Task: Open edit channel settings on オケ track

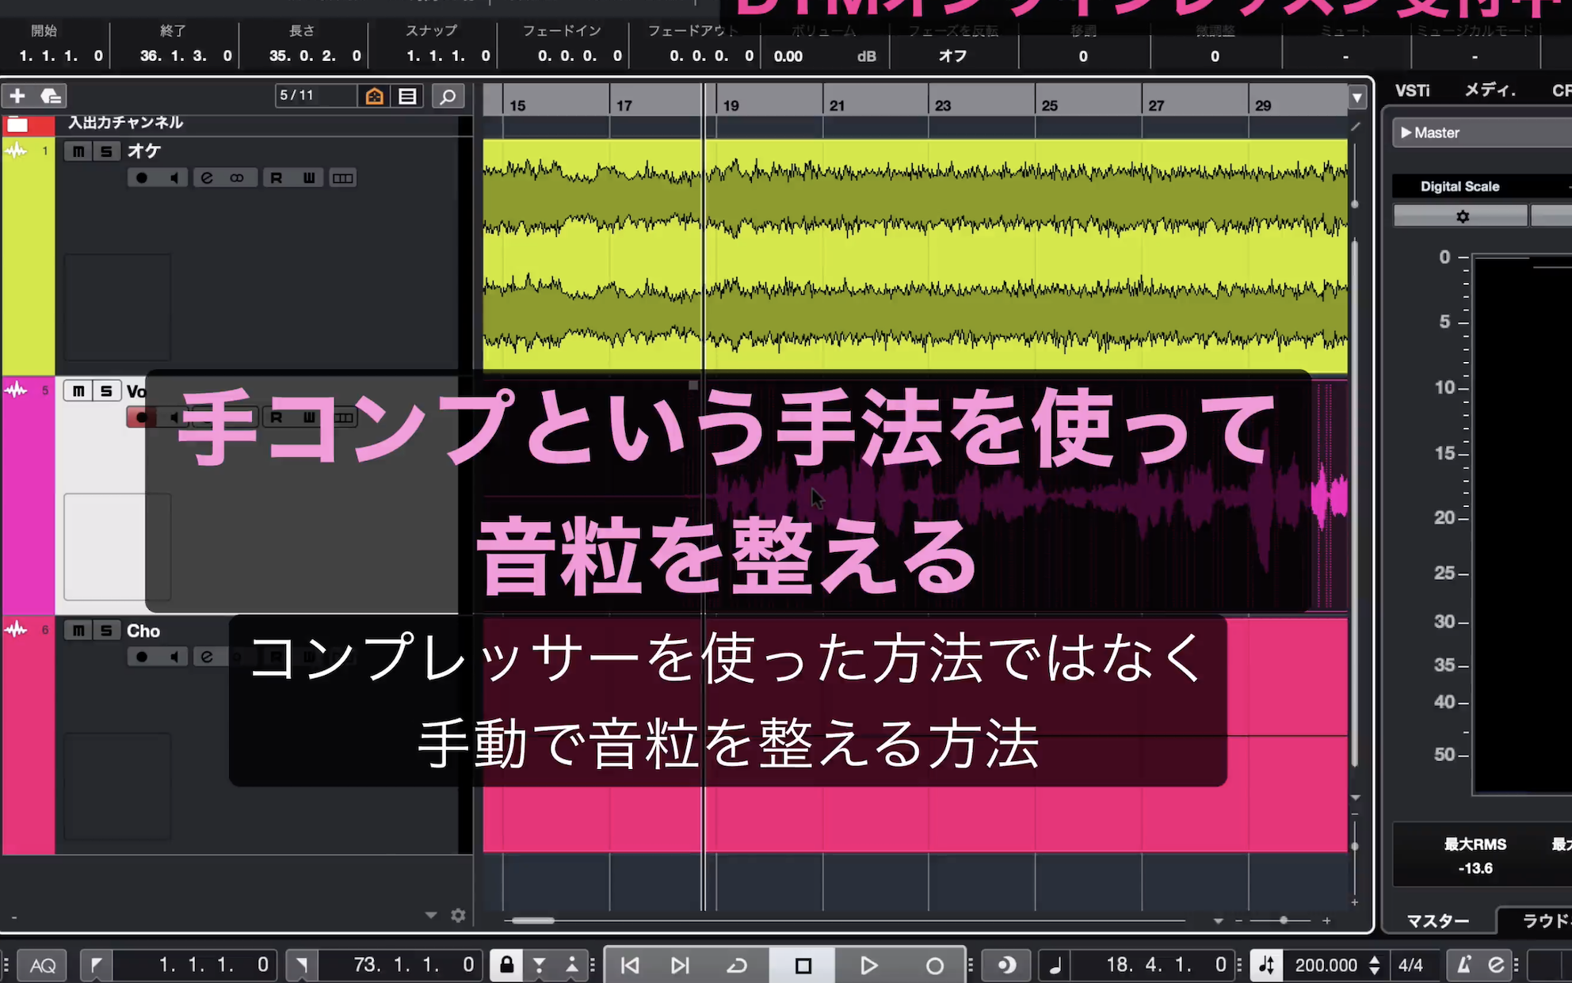Action: pos(207,177)
